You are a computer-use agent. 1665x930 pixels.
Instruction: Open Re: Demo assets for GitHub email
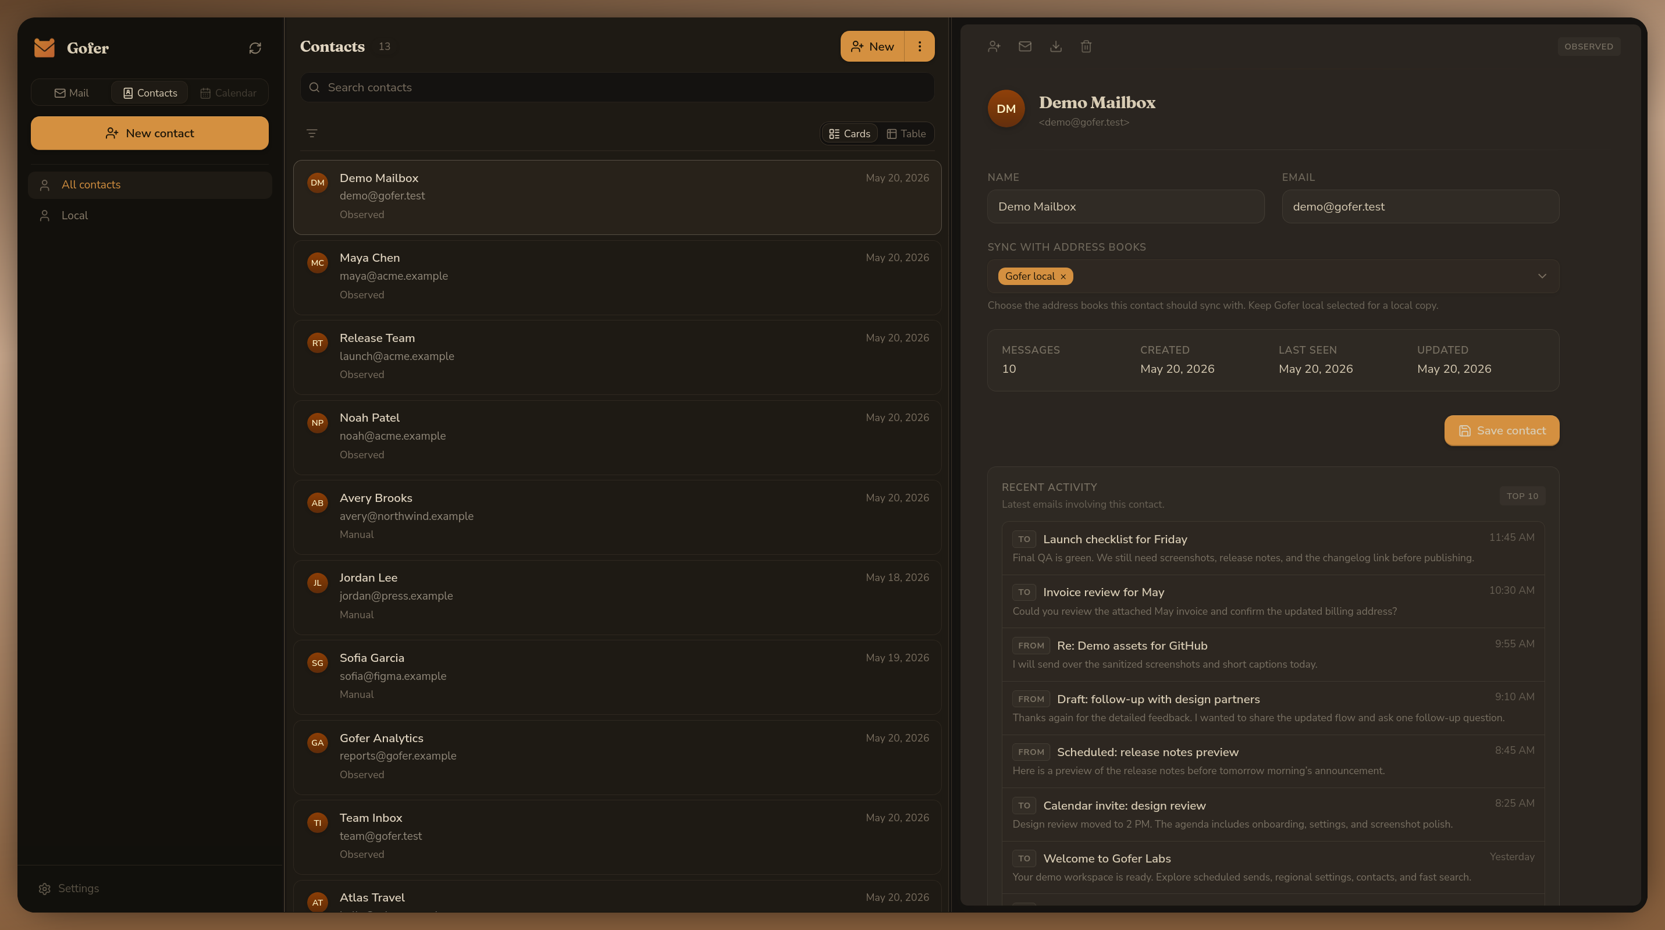[1273, 655]
